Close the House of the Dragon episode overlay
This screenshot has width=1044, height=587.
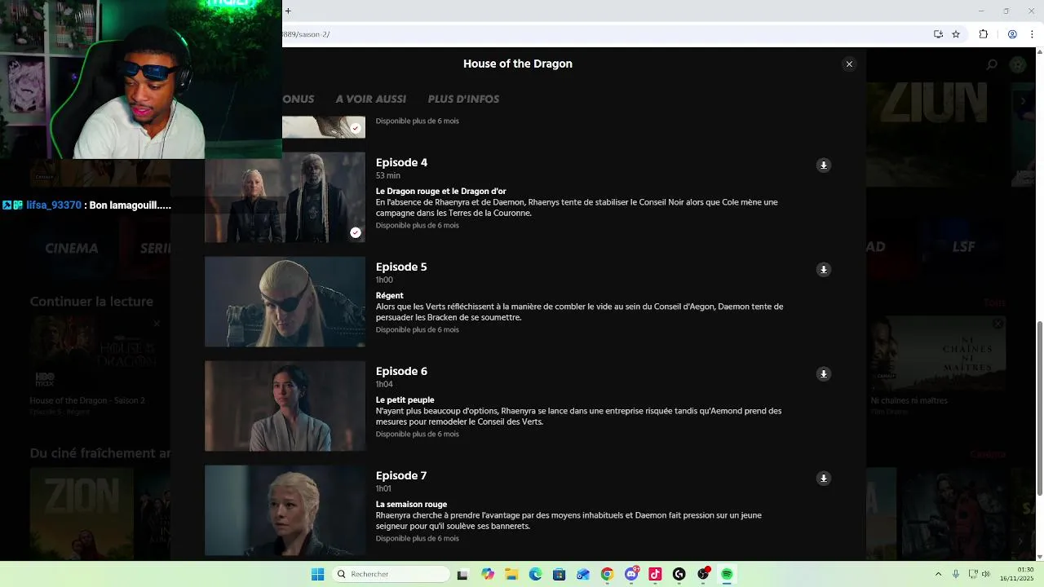coord(849,64)
